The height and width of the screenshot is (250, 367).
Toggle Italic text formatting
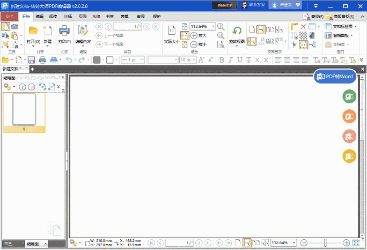(231, 60)
